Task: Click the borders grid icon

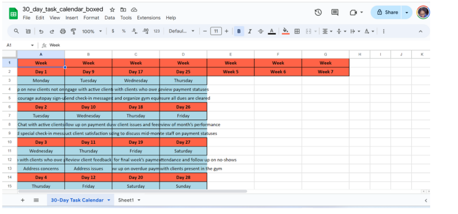Action: [297, 31]
